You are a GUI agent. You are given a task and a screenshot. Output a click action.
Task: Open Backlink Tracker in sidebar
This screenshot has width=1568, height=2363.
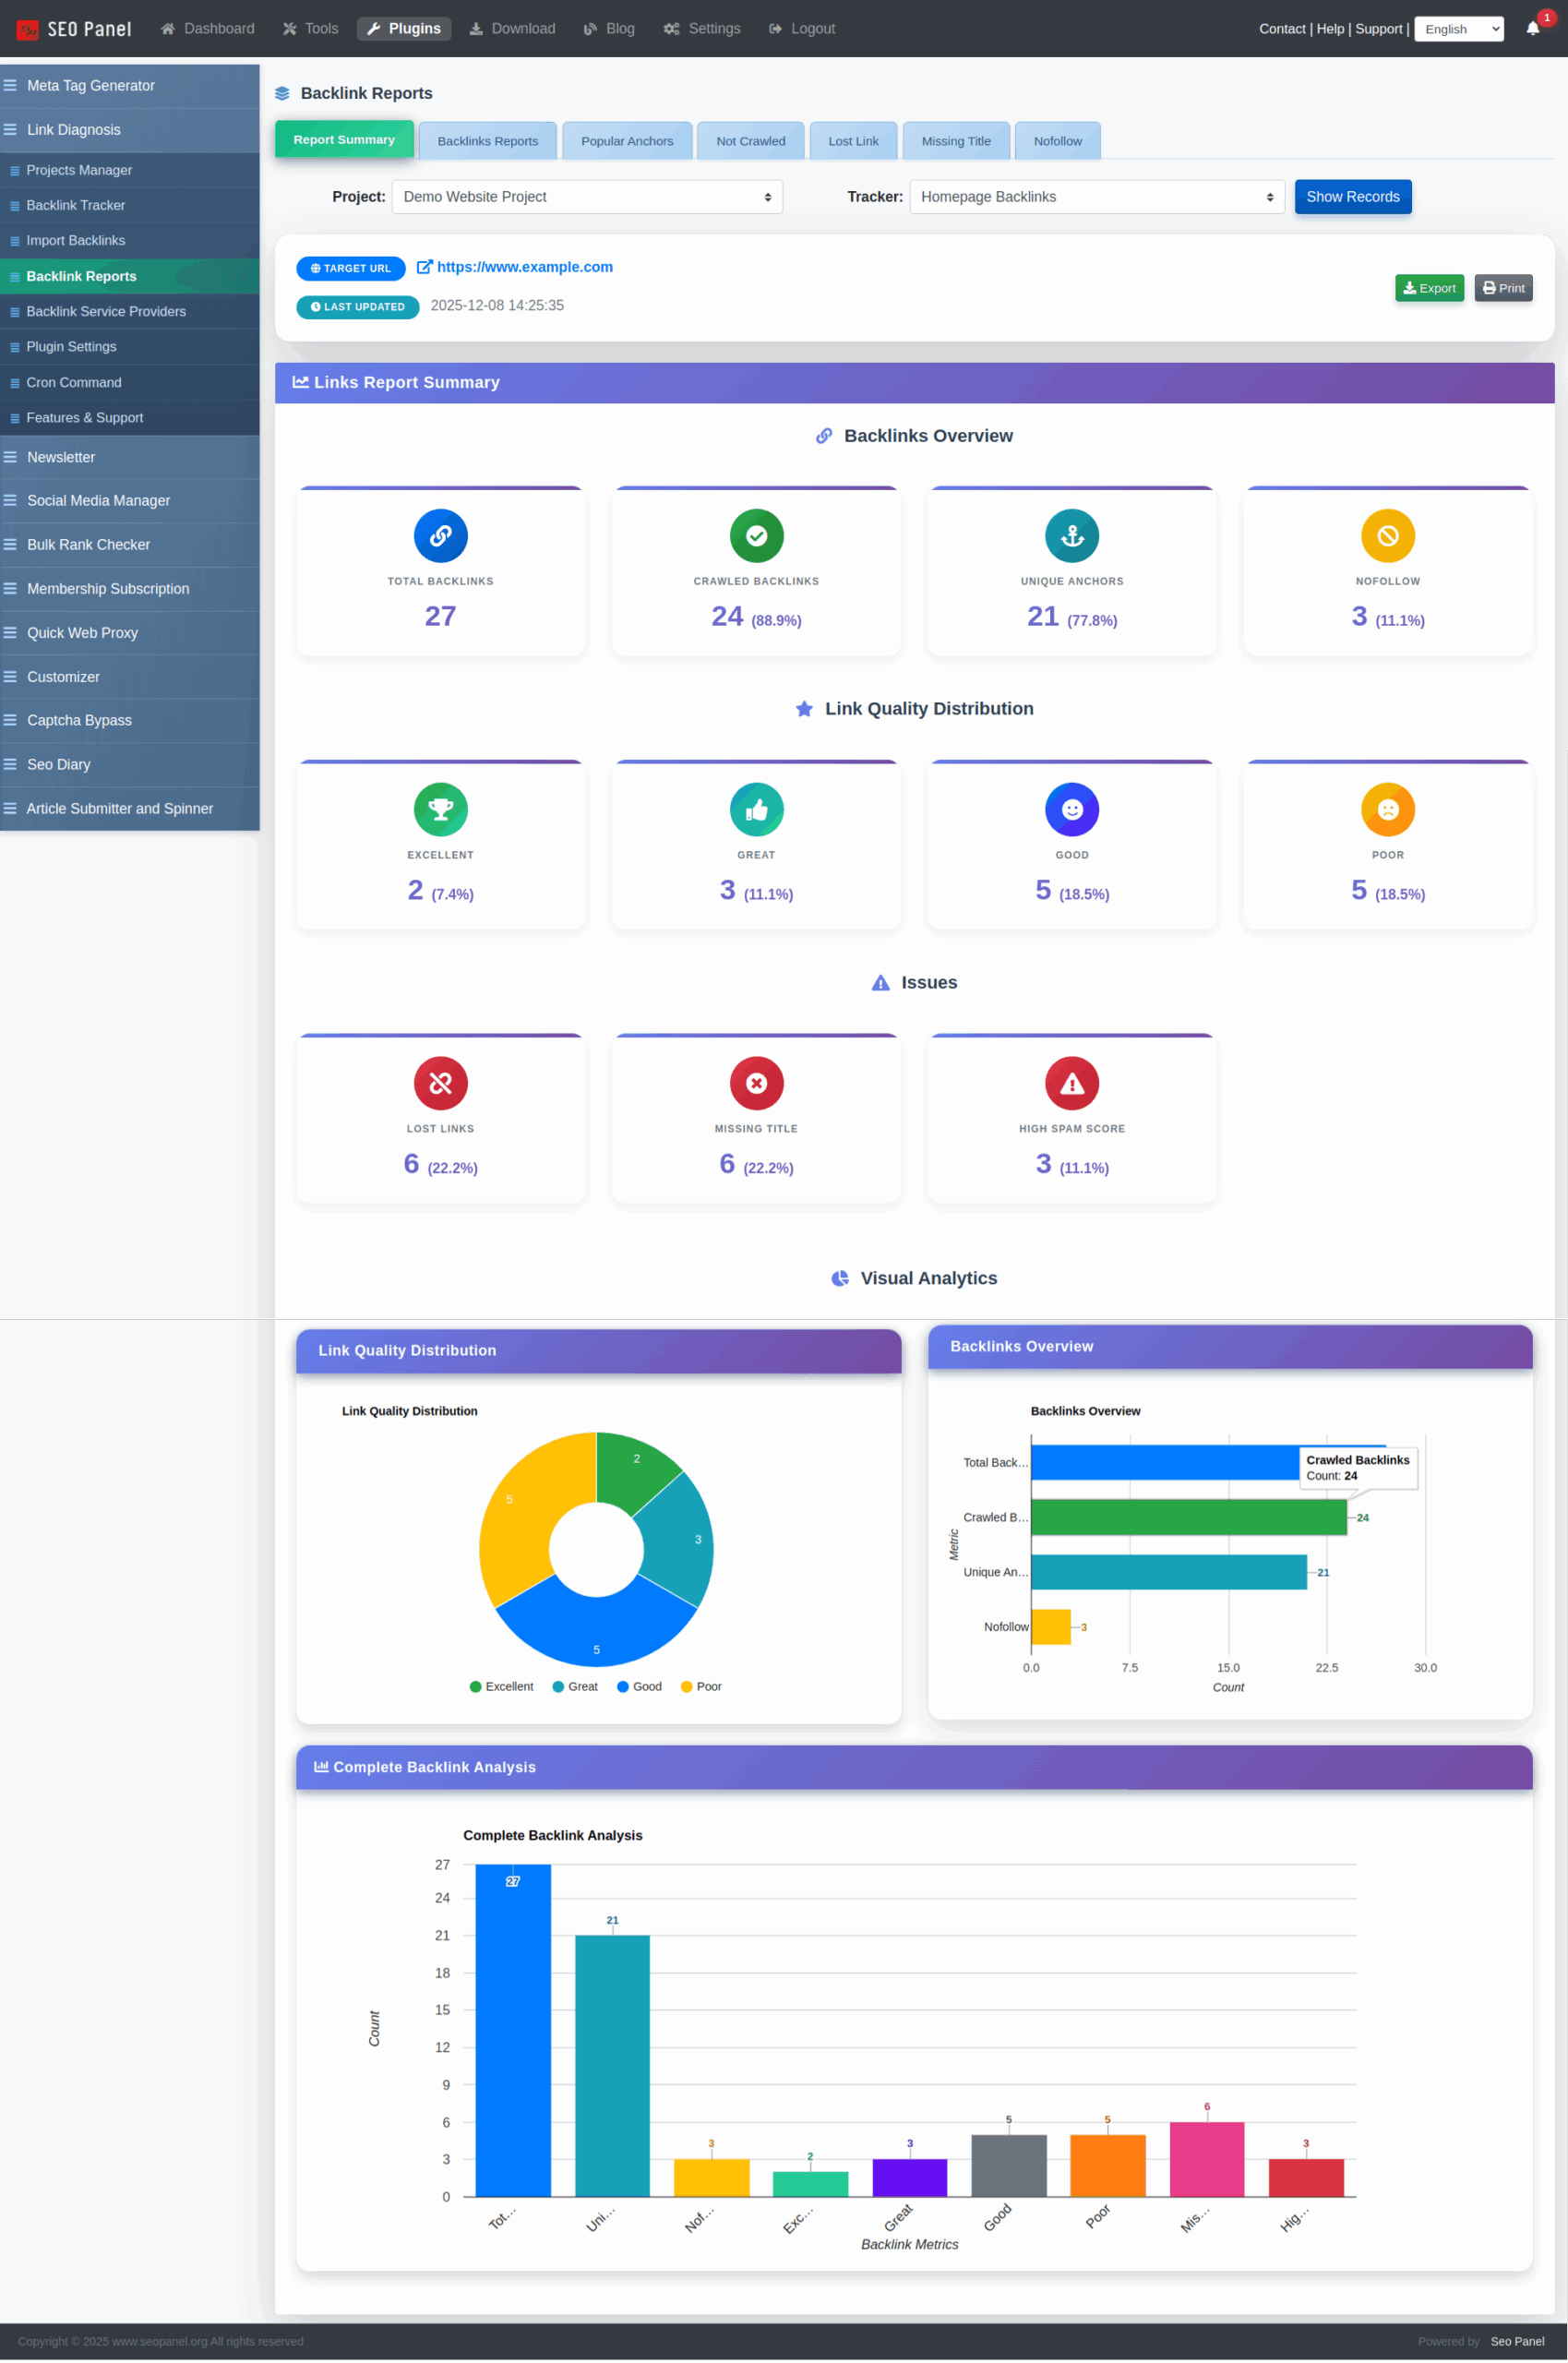(x=130, y=205)
